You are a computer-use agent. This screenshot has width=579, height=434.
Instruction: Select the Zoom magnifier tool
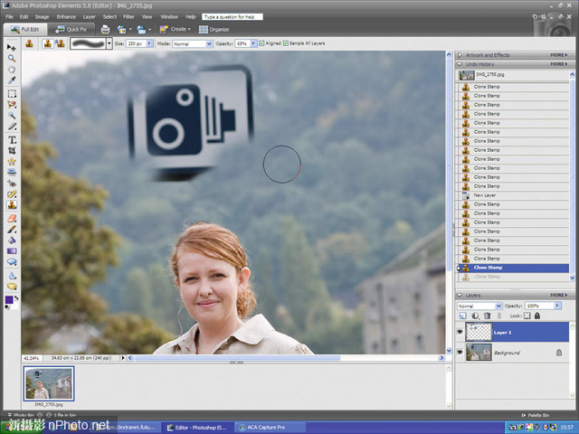(12, 58)
